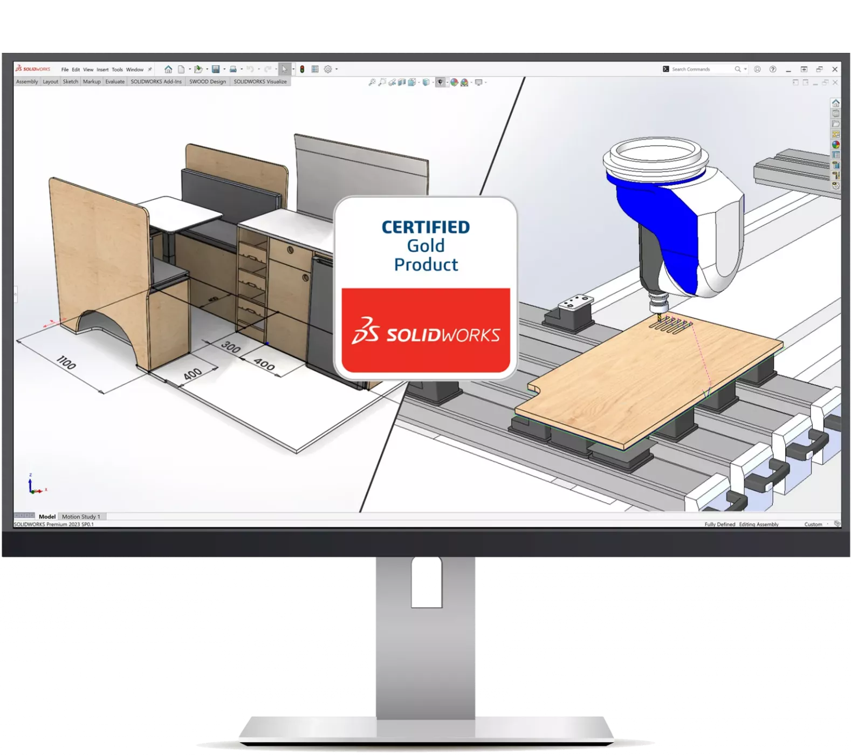Open the Window menu
The height and width of the screenshot is (755, 851).
coord(135,70)
